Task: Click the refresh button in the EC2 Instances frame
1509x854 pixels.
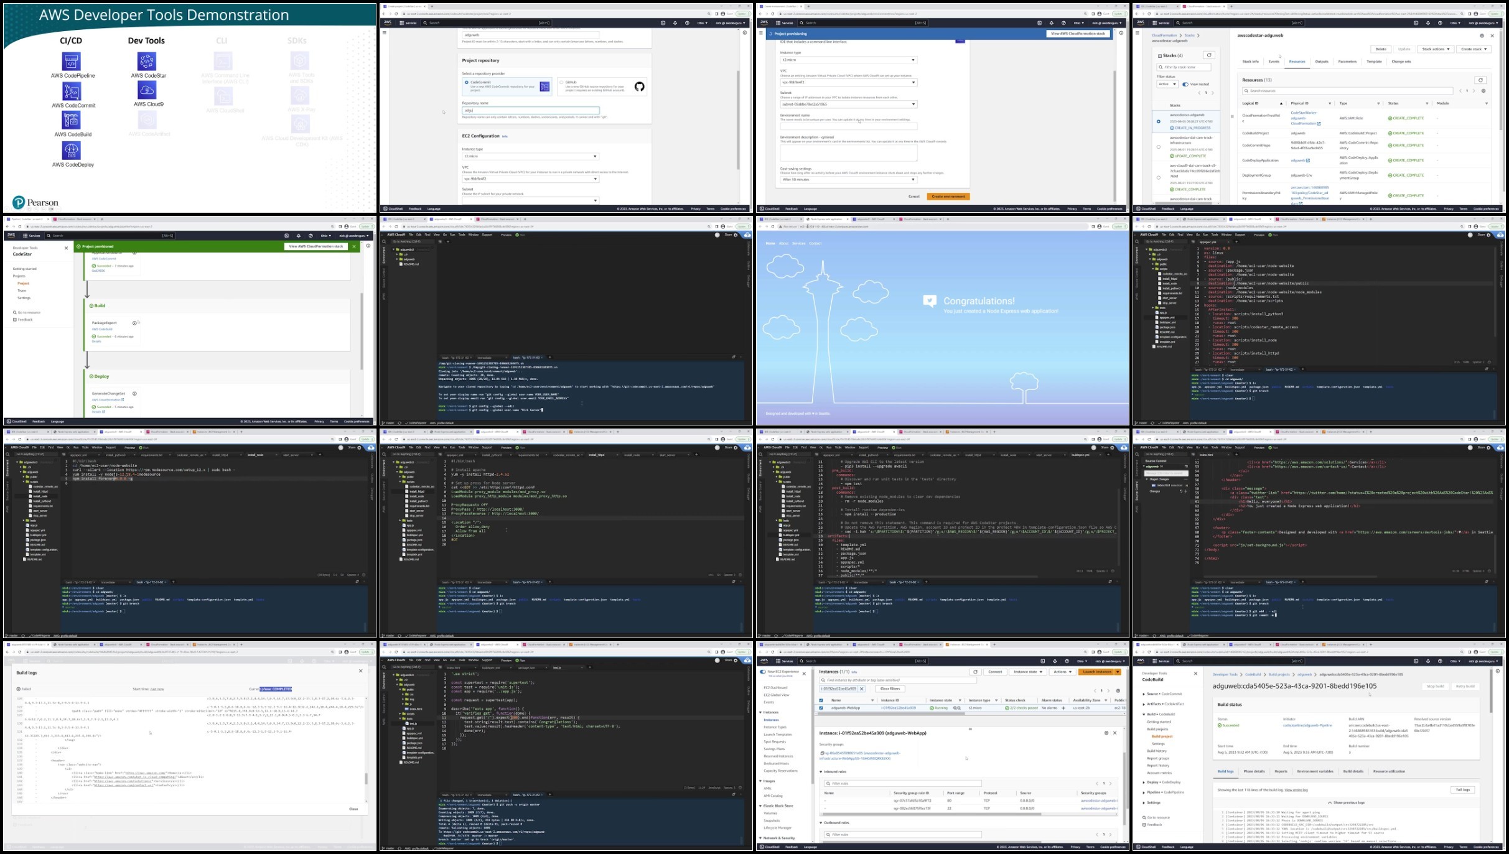Action: tap(975, 672)
